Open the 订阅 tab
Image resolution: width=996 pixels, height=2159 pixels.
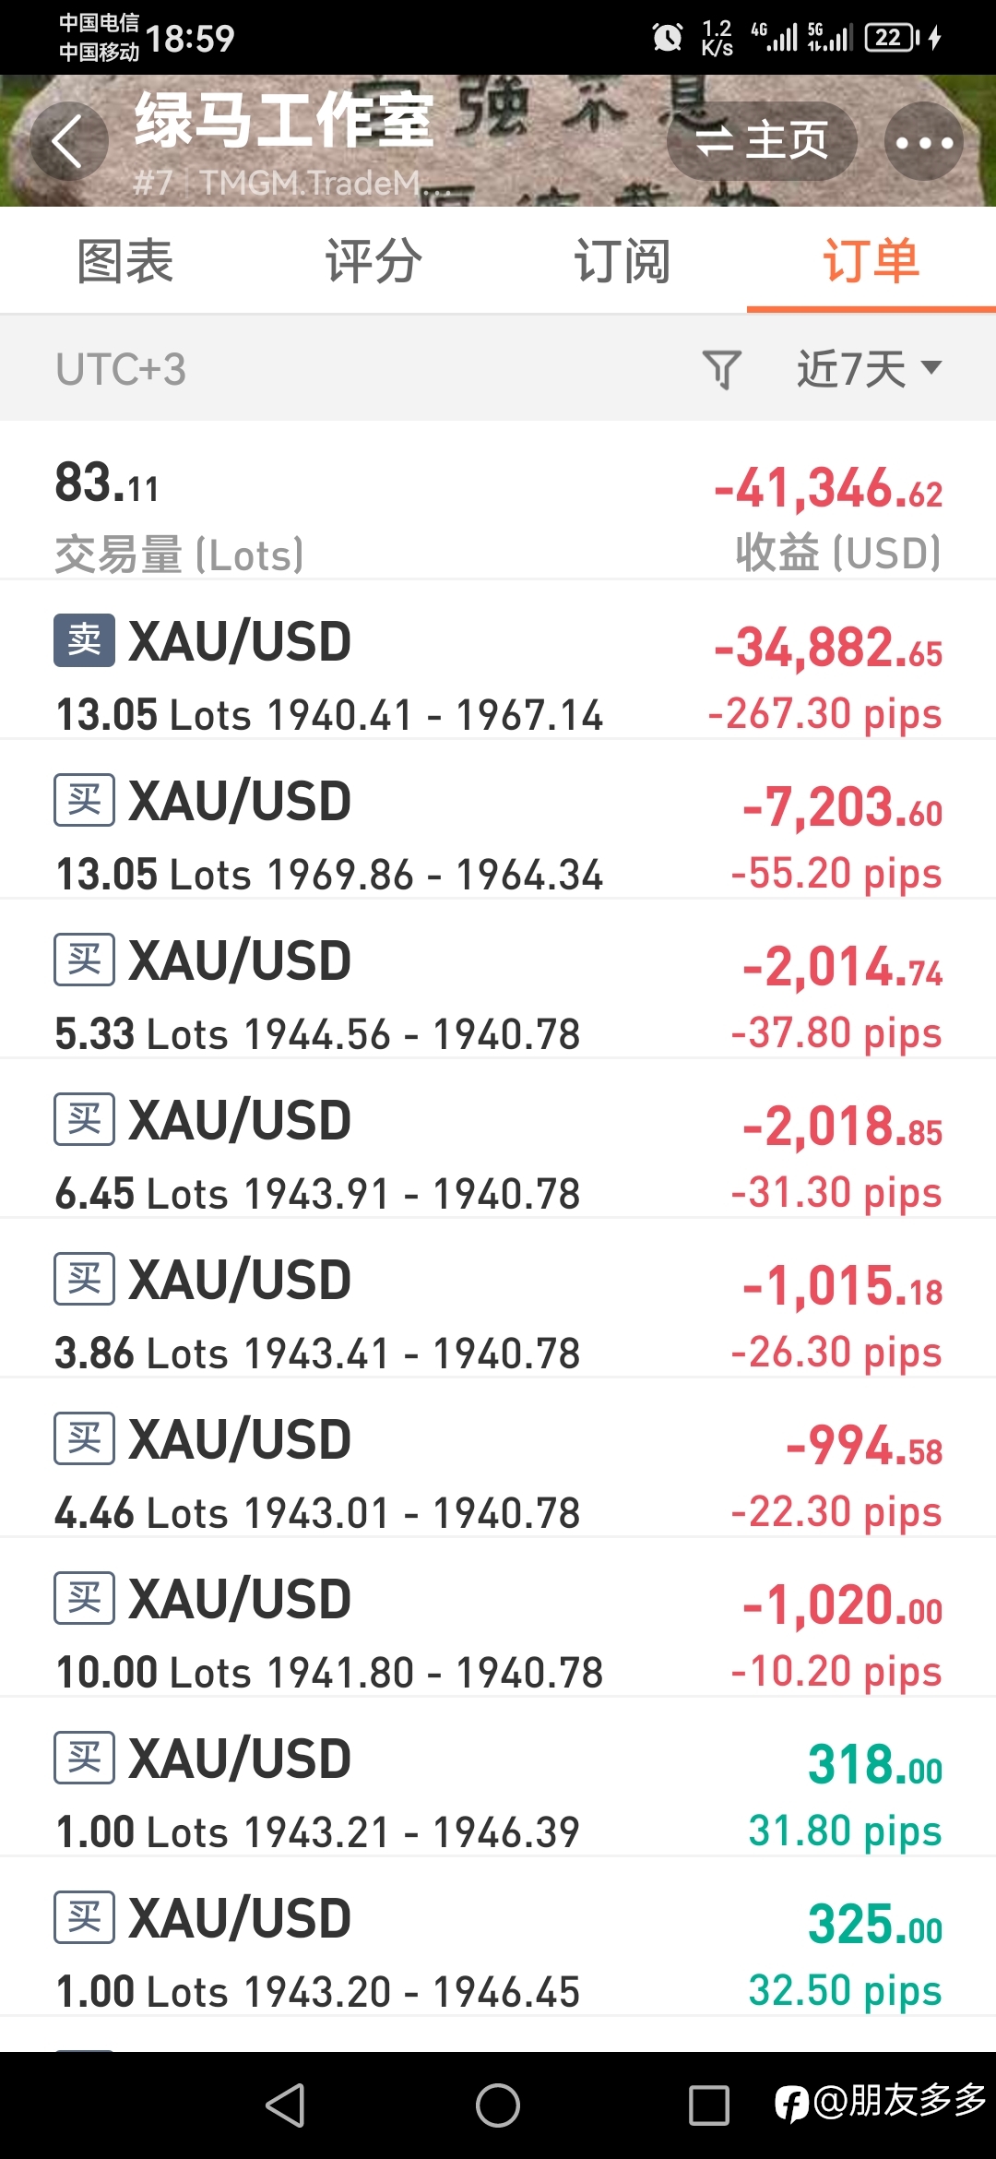pos(622,261)
